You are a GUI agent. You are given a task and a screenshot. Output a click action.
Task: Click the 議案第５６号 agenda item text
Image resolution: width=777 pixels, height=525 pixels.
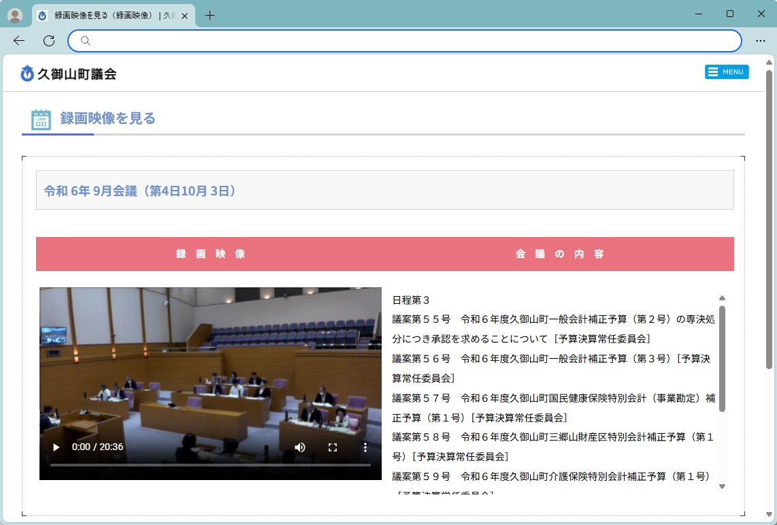552,368
